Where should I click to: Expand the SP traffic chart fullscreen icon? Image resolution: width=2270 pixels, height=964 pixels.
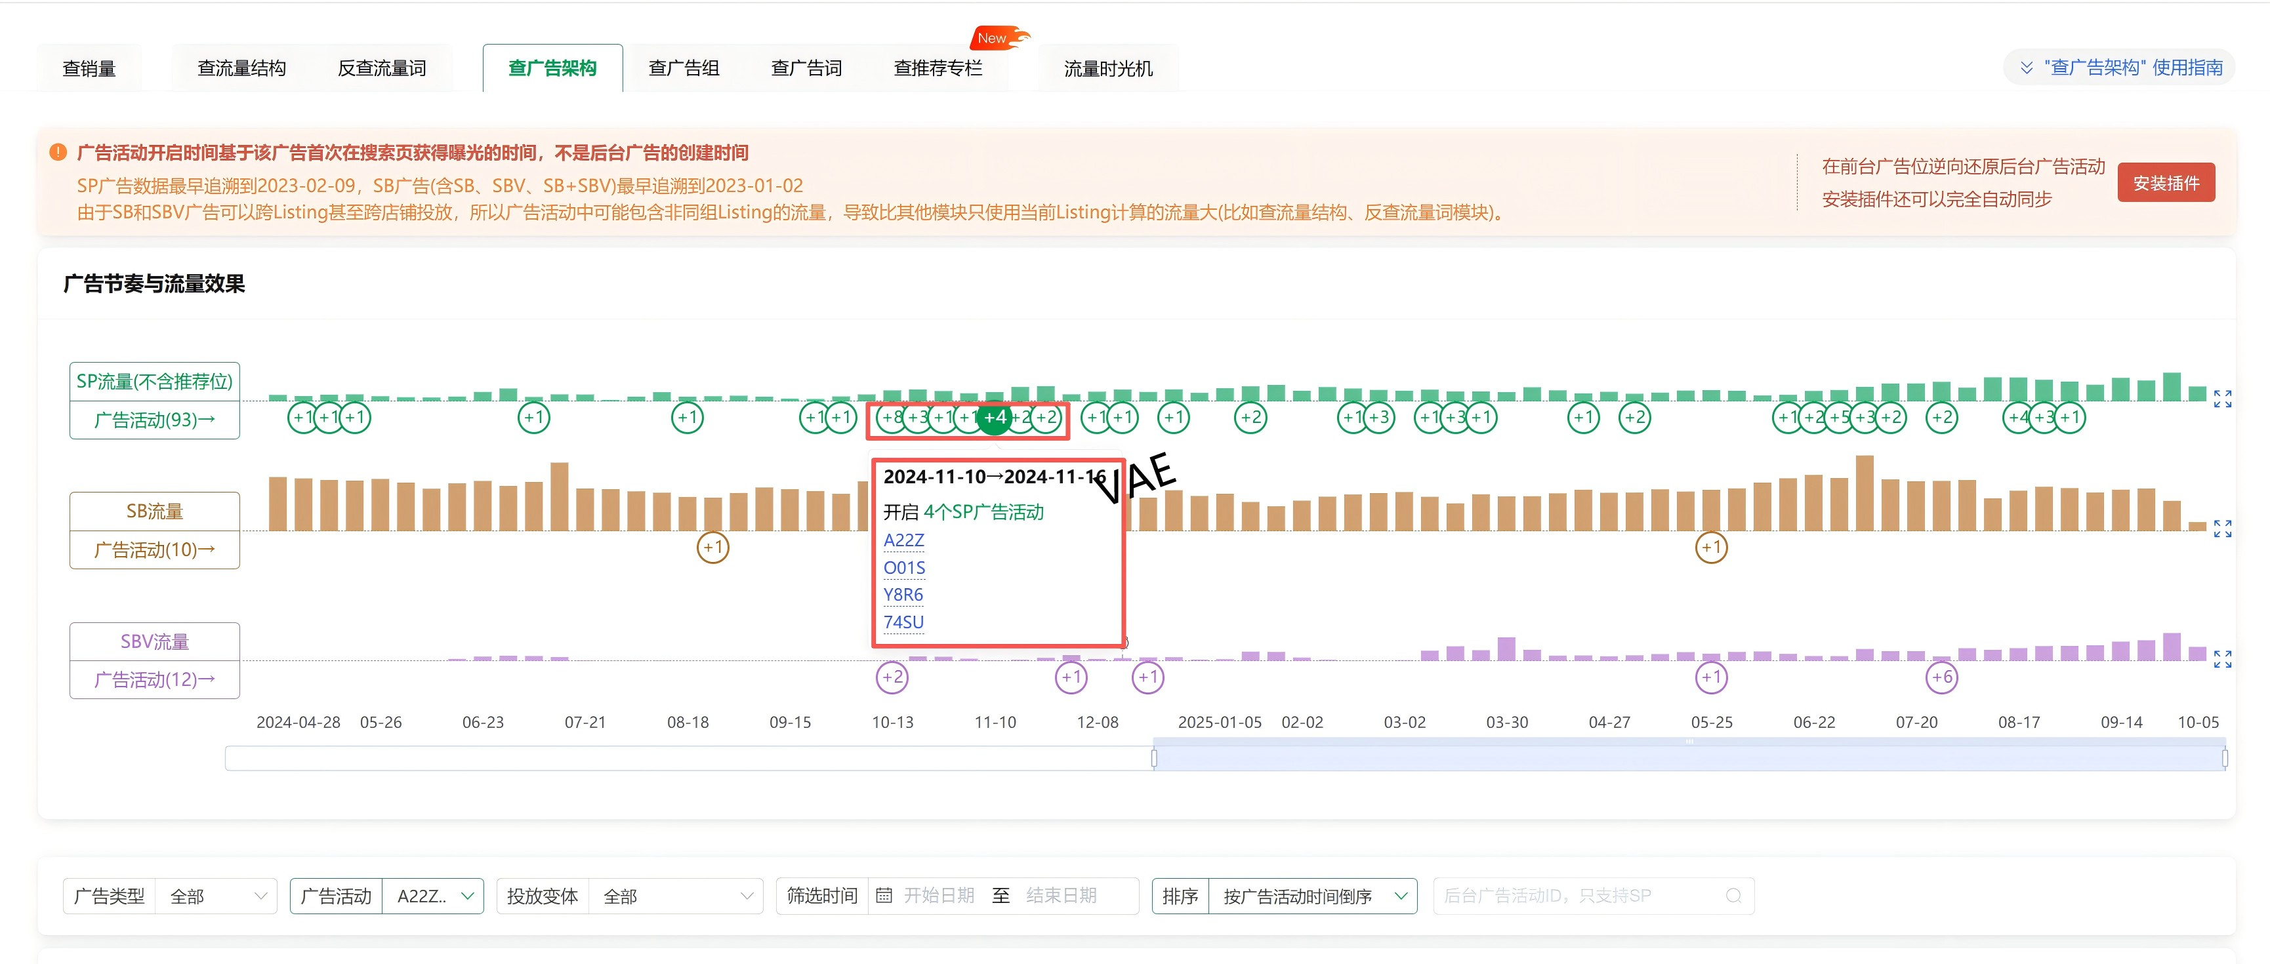click(x=2221, y=399)
